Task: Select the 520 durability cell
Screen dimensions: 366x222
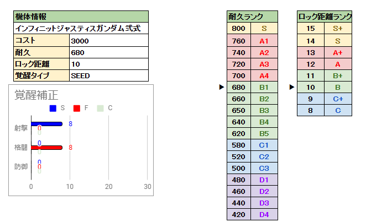Action: pyautogui.click(x=239, y=156)
